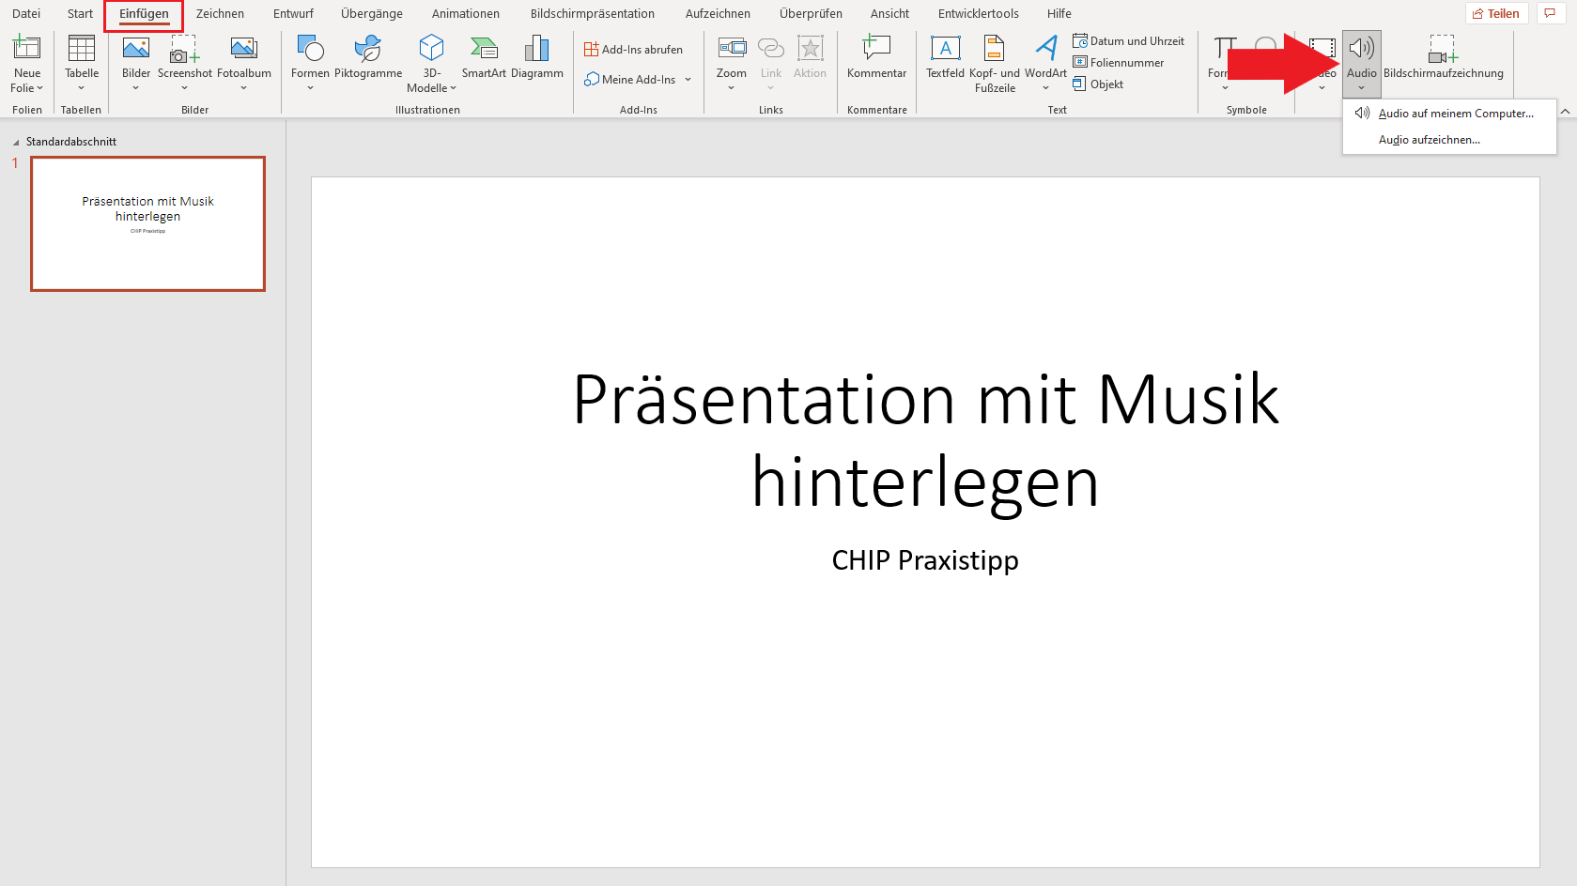Select Audio aufzeichnen from the menu
The image size is (1577, 886).
click(x=1429, y=139)
